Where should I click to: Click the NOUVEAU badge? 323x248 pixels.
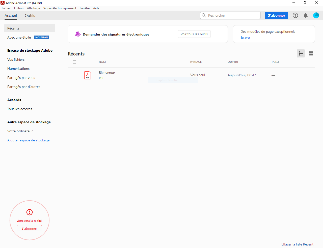[x=42, y=37]
